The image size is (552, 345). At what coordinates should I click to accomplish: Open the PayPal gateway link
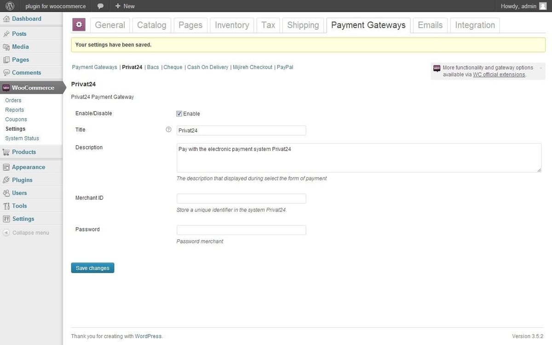click(x=285, y=67)
